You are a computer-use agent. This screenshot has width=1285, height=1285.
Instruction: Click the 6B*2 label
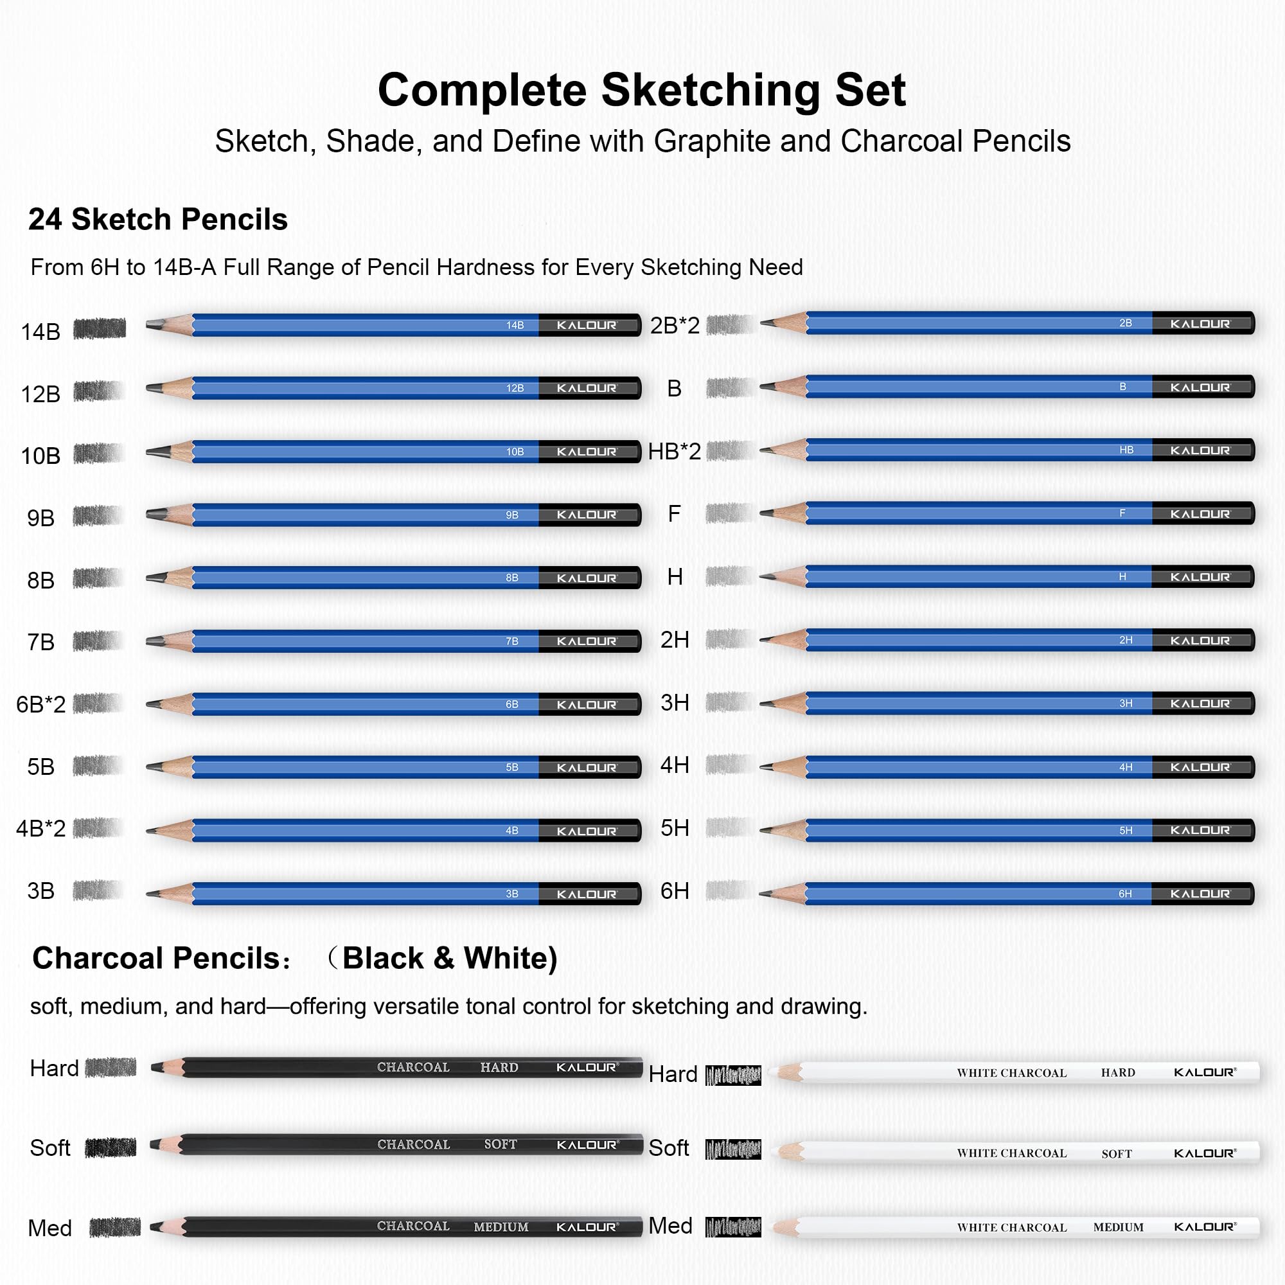tap(40, 704)
